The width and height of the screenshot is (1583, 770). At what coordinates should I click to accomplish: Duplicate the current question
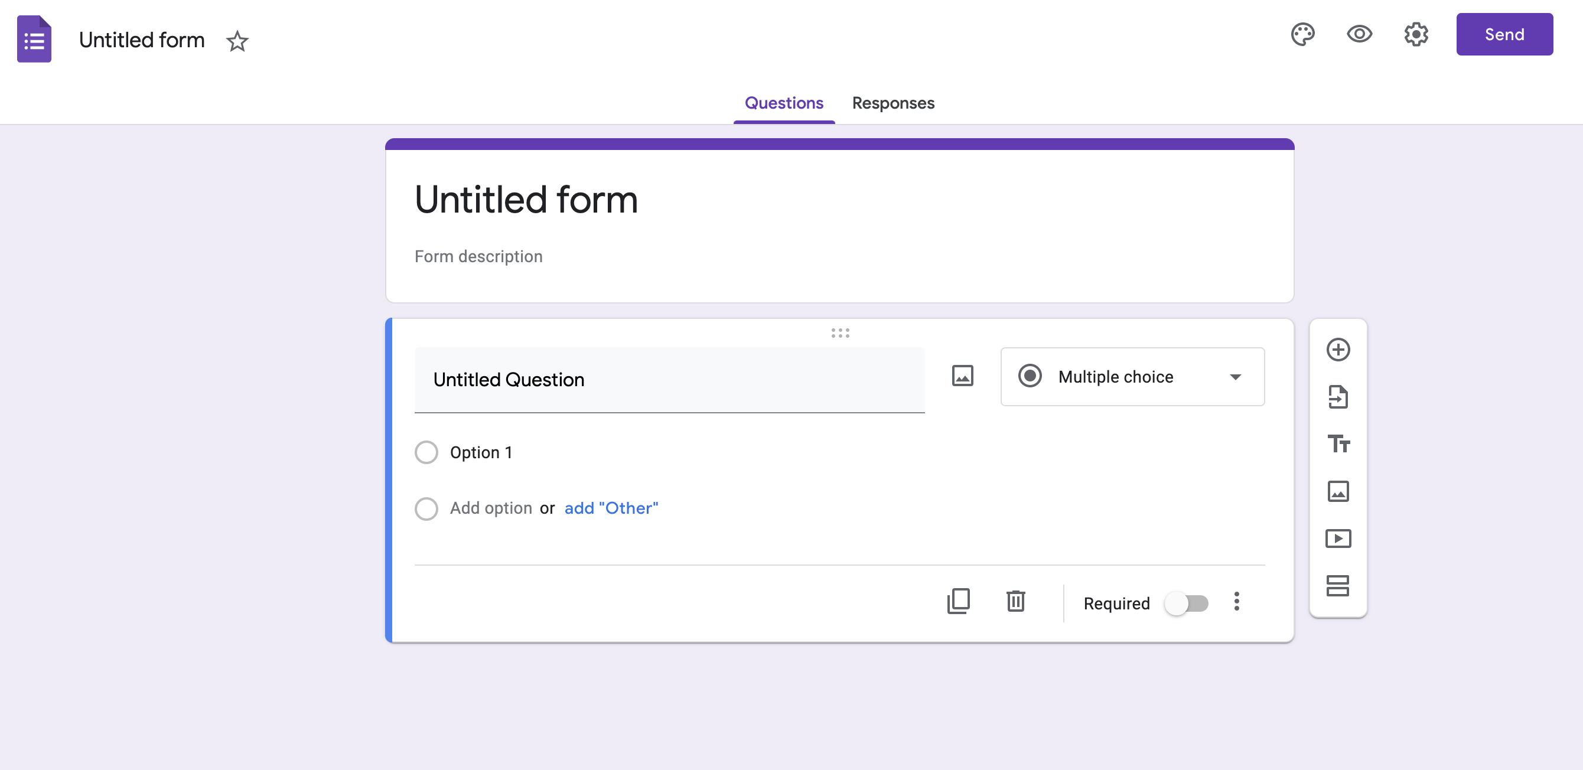click(x=959, y=602)
